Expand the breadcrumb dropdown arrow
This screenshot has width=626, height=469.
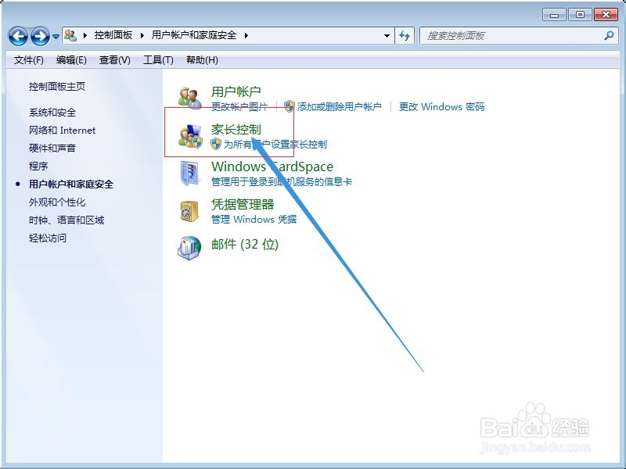tap(387, 36)
